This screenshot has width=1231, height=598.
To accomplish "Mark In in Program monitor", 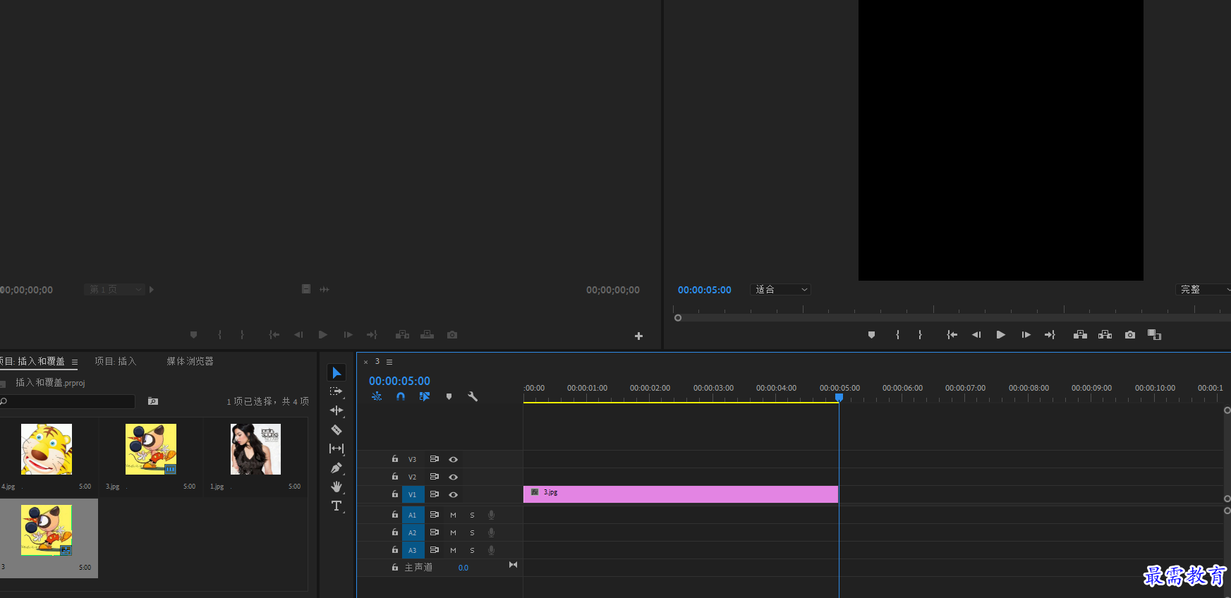I will click(897, 335).
